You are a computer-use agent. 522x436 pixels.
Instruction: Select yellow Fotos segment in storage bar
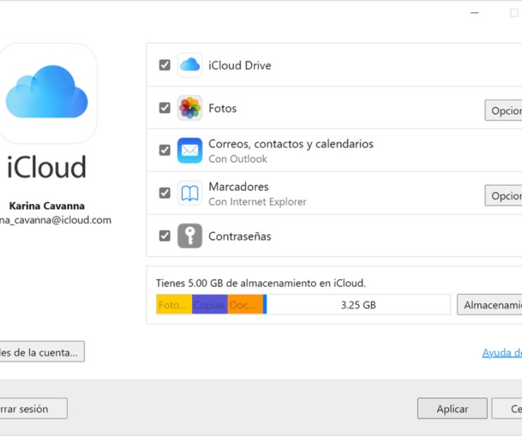click(x=174, y=304)
